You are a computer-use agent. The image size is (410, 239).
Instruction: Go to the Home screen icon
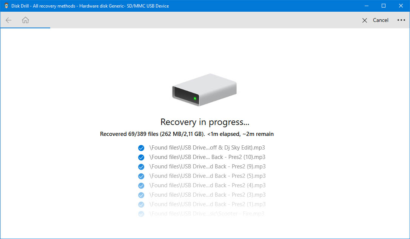25,20
